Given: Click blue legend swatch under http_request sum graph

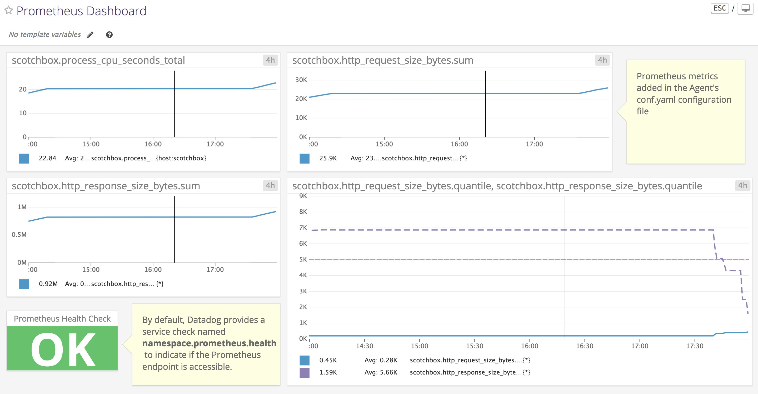Looking at the screenshot, I should coord(304,159).
